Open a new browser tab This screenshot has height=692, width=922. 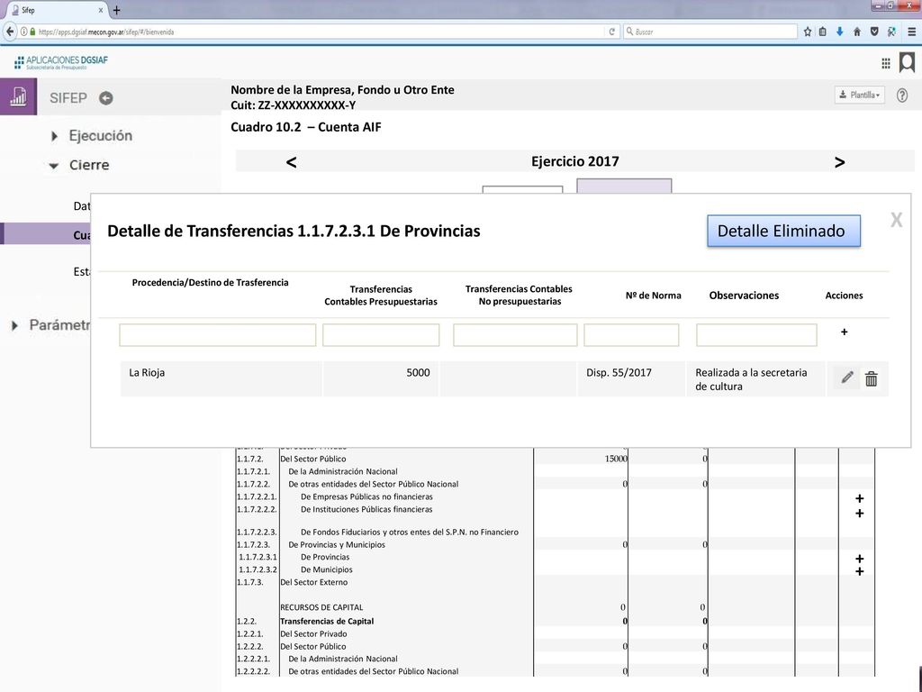click(116, 10)
